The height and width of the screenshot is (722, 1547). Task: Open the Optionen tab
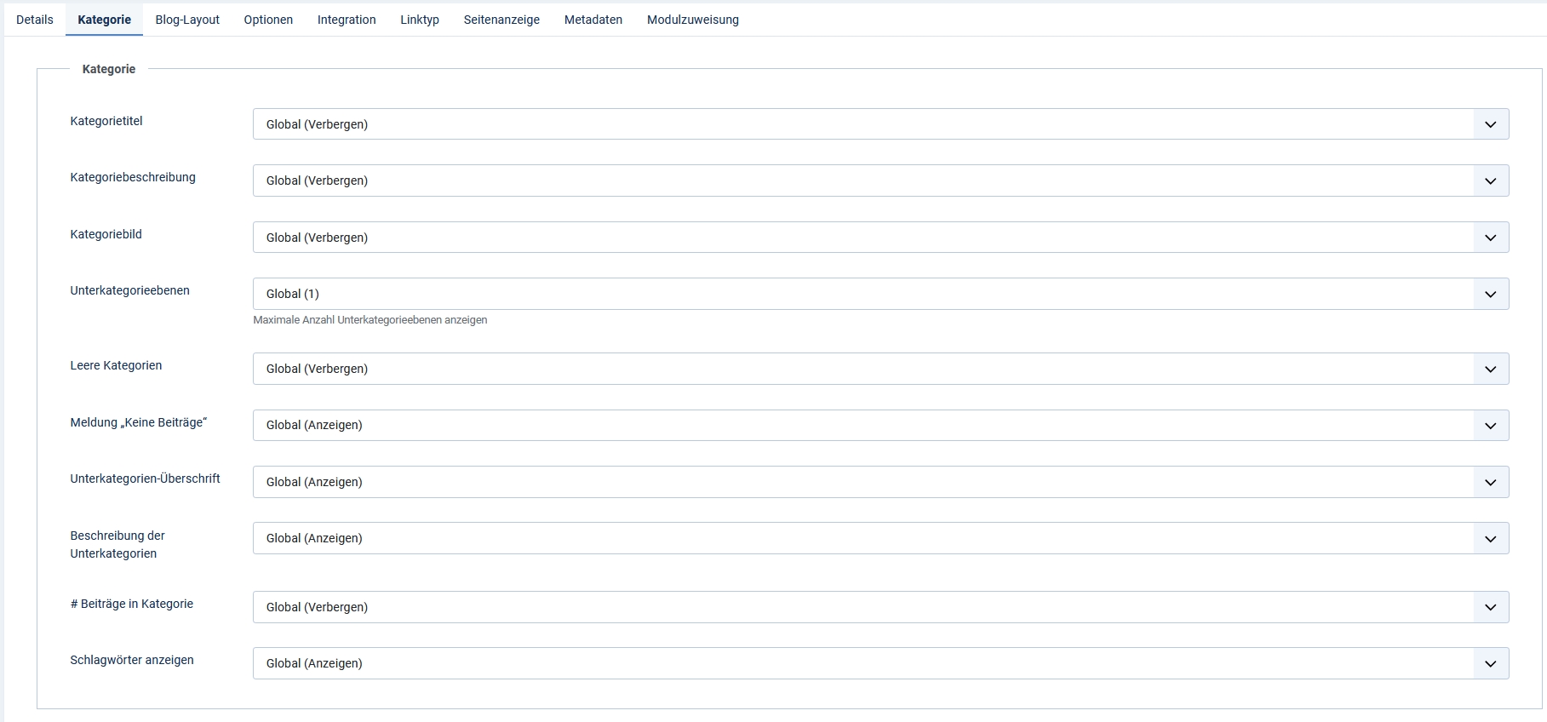pos(268,20)
